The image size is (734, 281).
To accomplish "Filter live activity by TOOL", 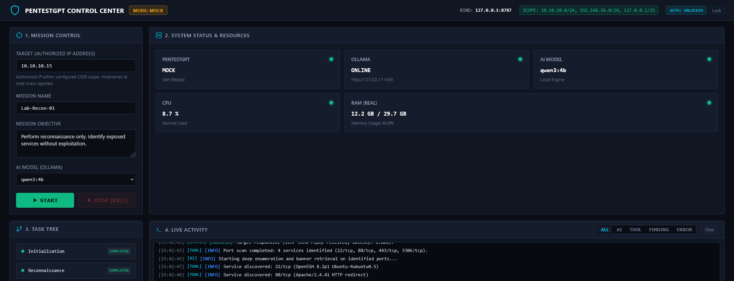I will 635,230.
